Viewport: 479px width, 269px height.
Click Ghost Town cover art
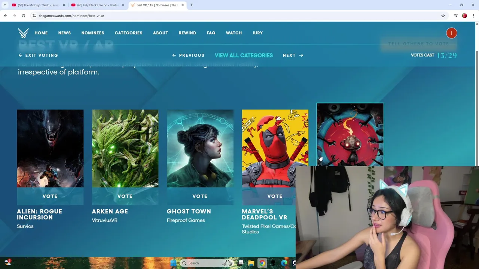[200, 148]
